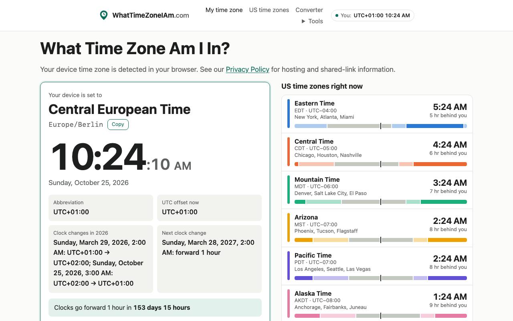Select the Eastern Time row
This screenshot has width=513, height=321.
pyautogui.click(x=377, y=114)
